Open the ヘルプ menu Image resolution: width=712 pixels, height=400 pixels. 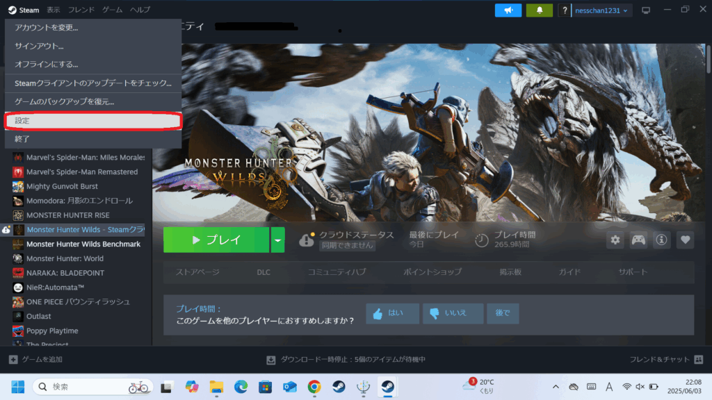(140, 10)
